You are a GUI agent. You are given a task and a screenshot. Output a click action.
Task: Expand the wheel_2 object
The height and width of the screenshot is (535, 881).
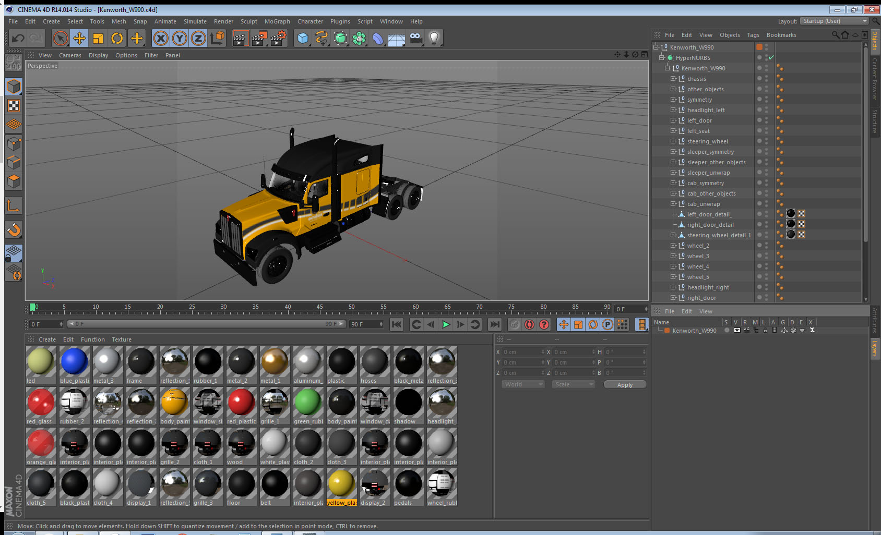[673, 246]
